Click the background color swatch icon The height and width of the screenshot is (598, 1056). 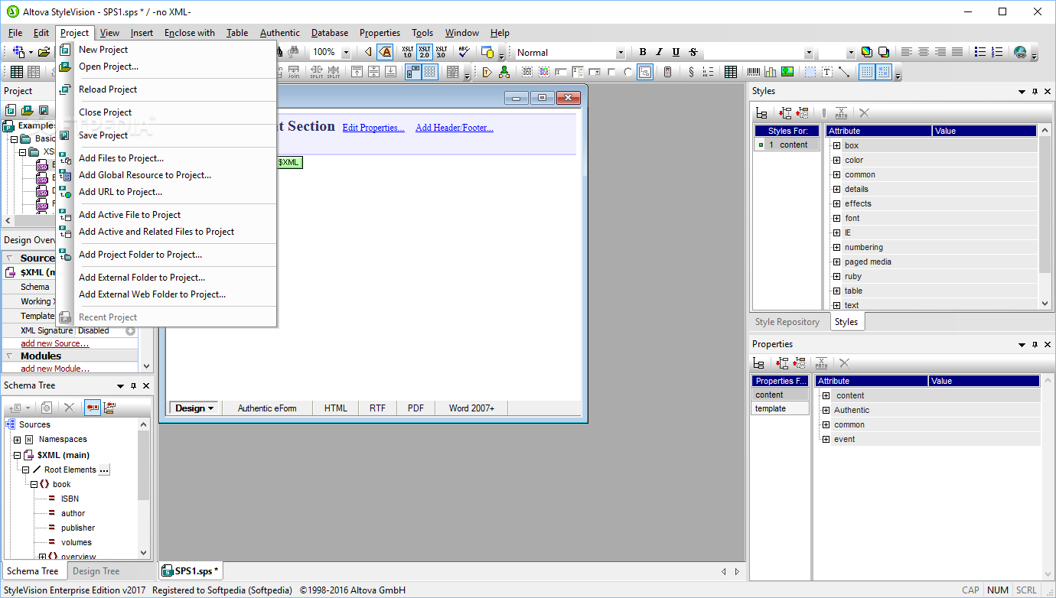pyautogui.click(x=883, y=52)
